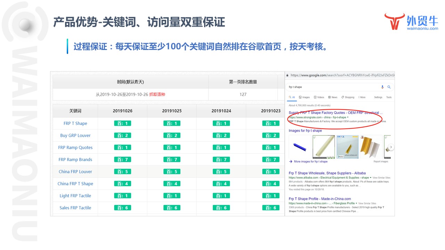
Task: Expand the alibaba.com result dropdown arrow
Action: tap(371, 178)
